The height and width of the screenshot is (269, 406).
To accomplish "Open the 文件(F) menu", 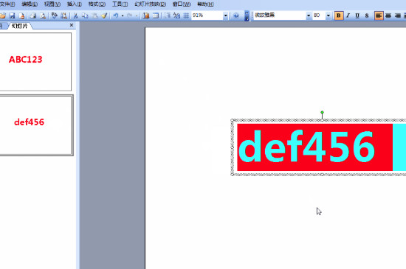I will click(x=7, y=4).
